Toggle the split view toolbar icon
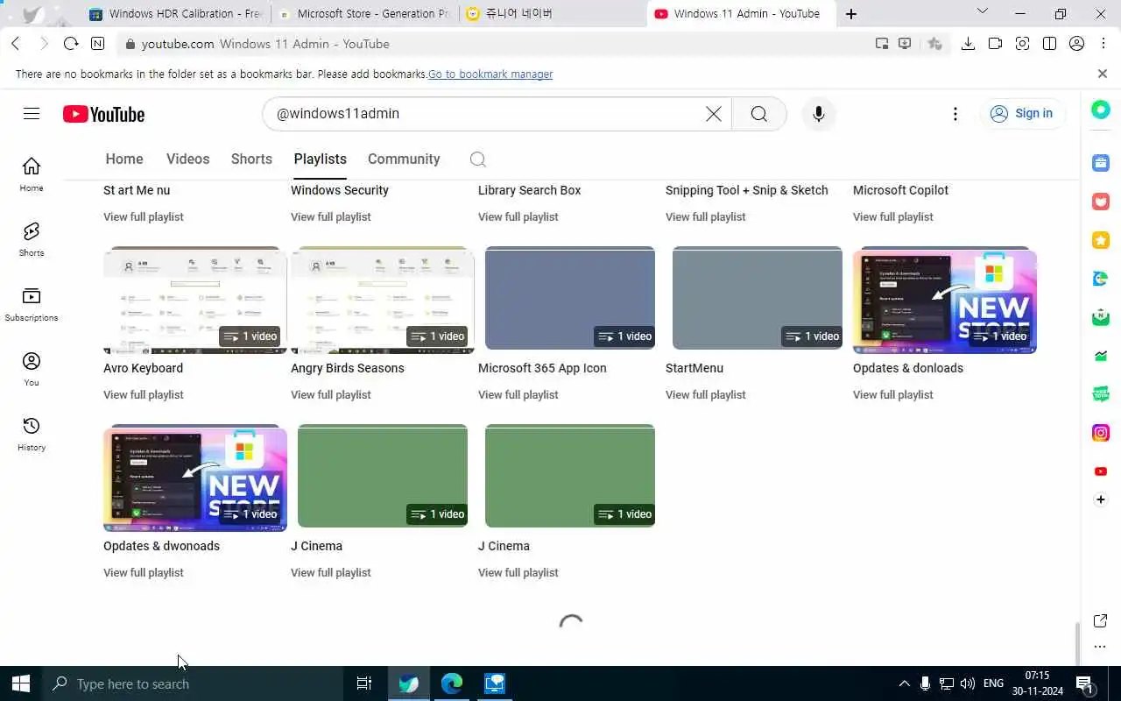This screenshot has height=701, width=1121. [x=1049, y=44]
